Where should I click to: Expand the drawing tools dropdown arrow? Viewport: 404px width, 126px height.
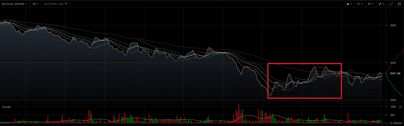point(383,4)
